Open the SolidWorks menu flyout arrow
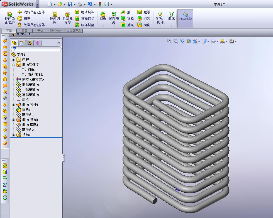273x218 pixels. pos(37,4)
